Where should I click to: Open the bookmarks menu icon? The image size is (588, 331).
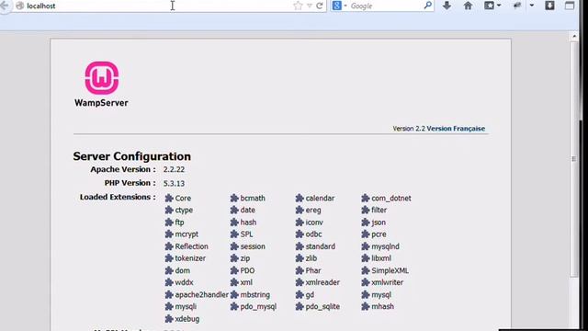[489, 6]
